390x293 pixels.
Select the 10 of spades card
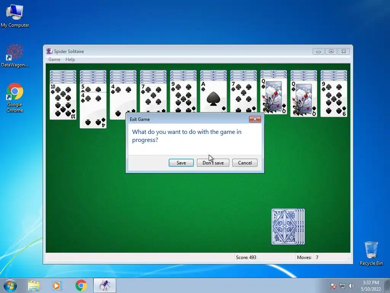[x=63, y=101]
